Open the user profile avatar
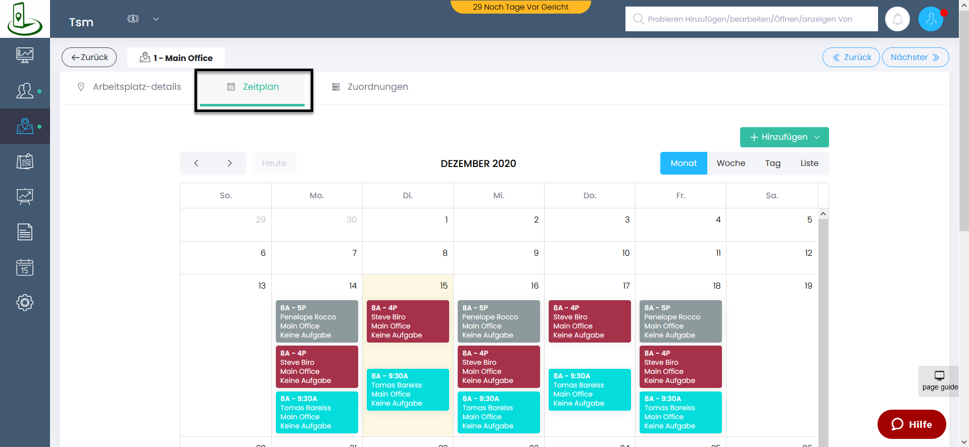 tap(931, 19)
